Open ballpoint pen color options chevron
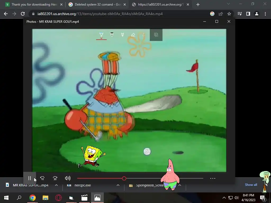The height and width of the screenshot is (203, 271). pyautogui.click(x=101, y=38)
